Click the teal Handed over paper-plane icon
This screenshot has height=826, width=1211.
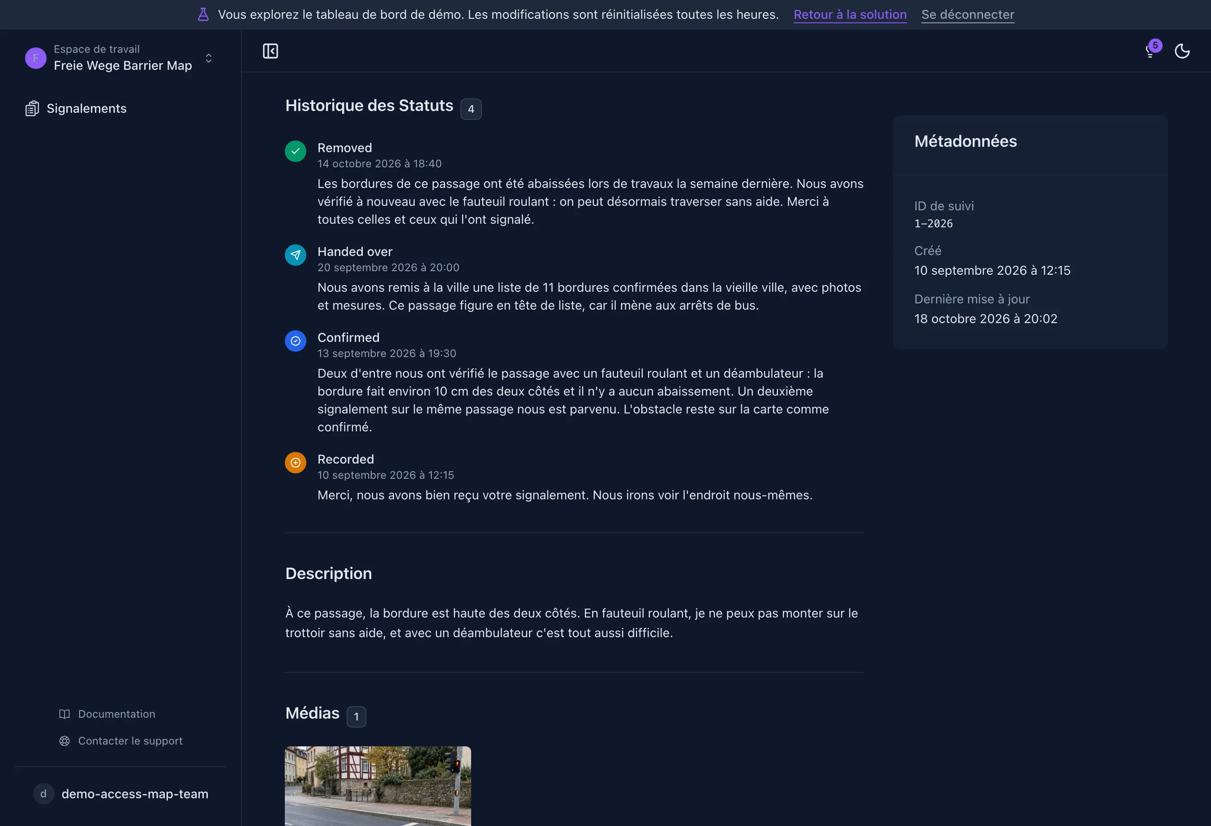click(x=296, y=255)
